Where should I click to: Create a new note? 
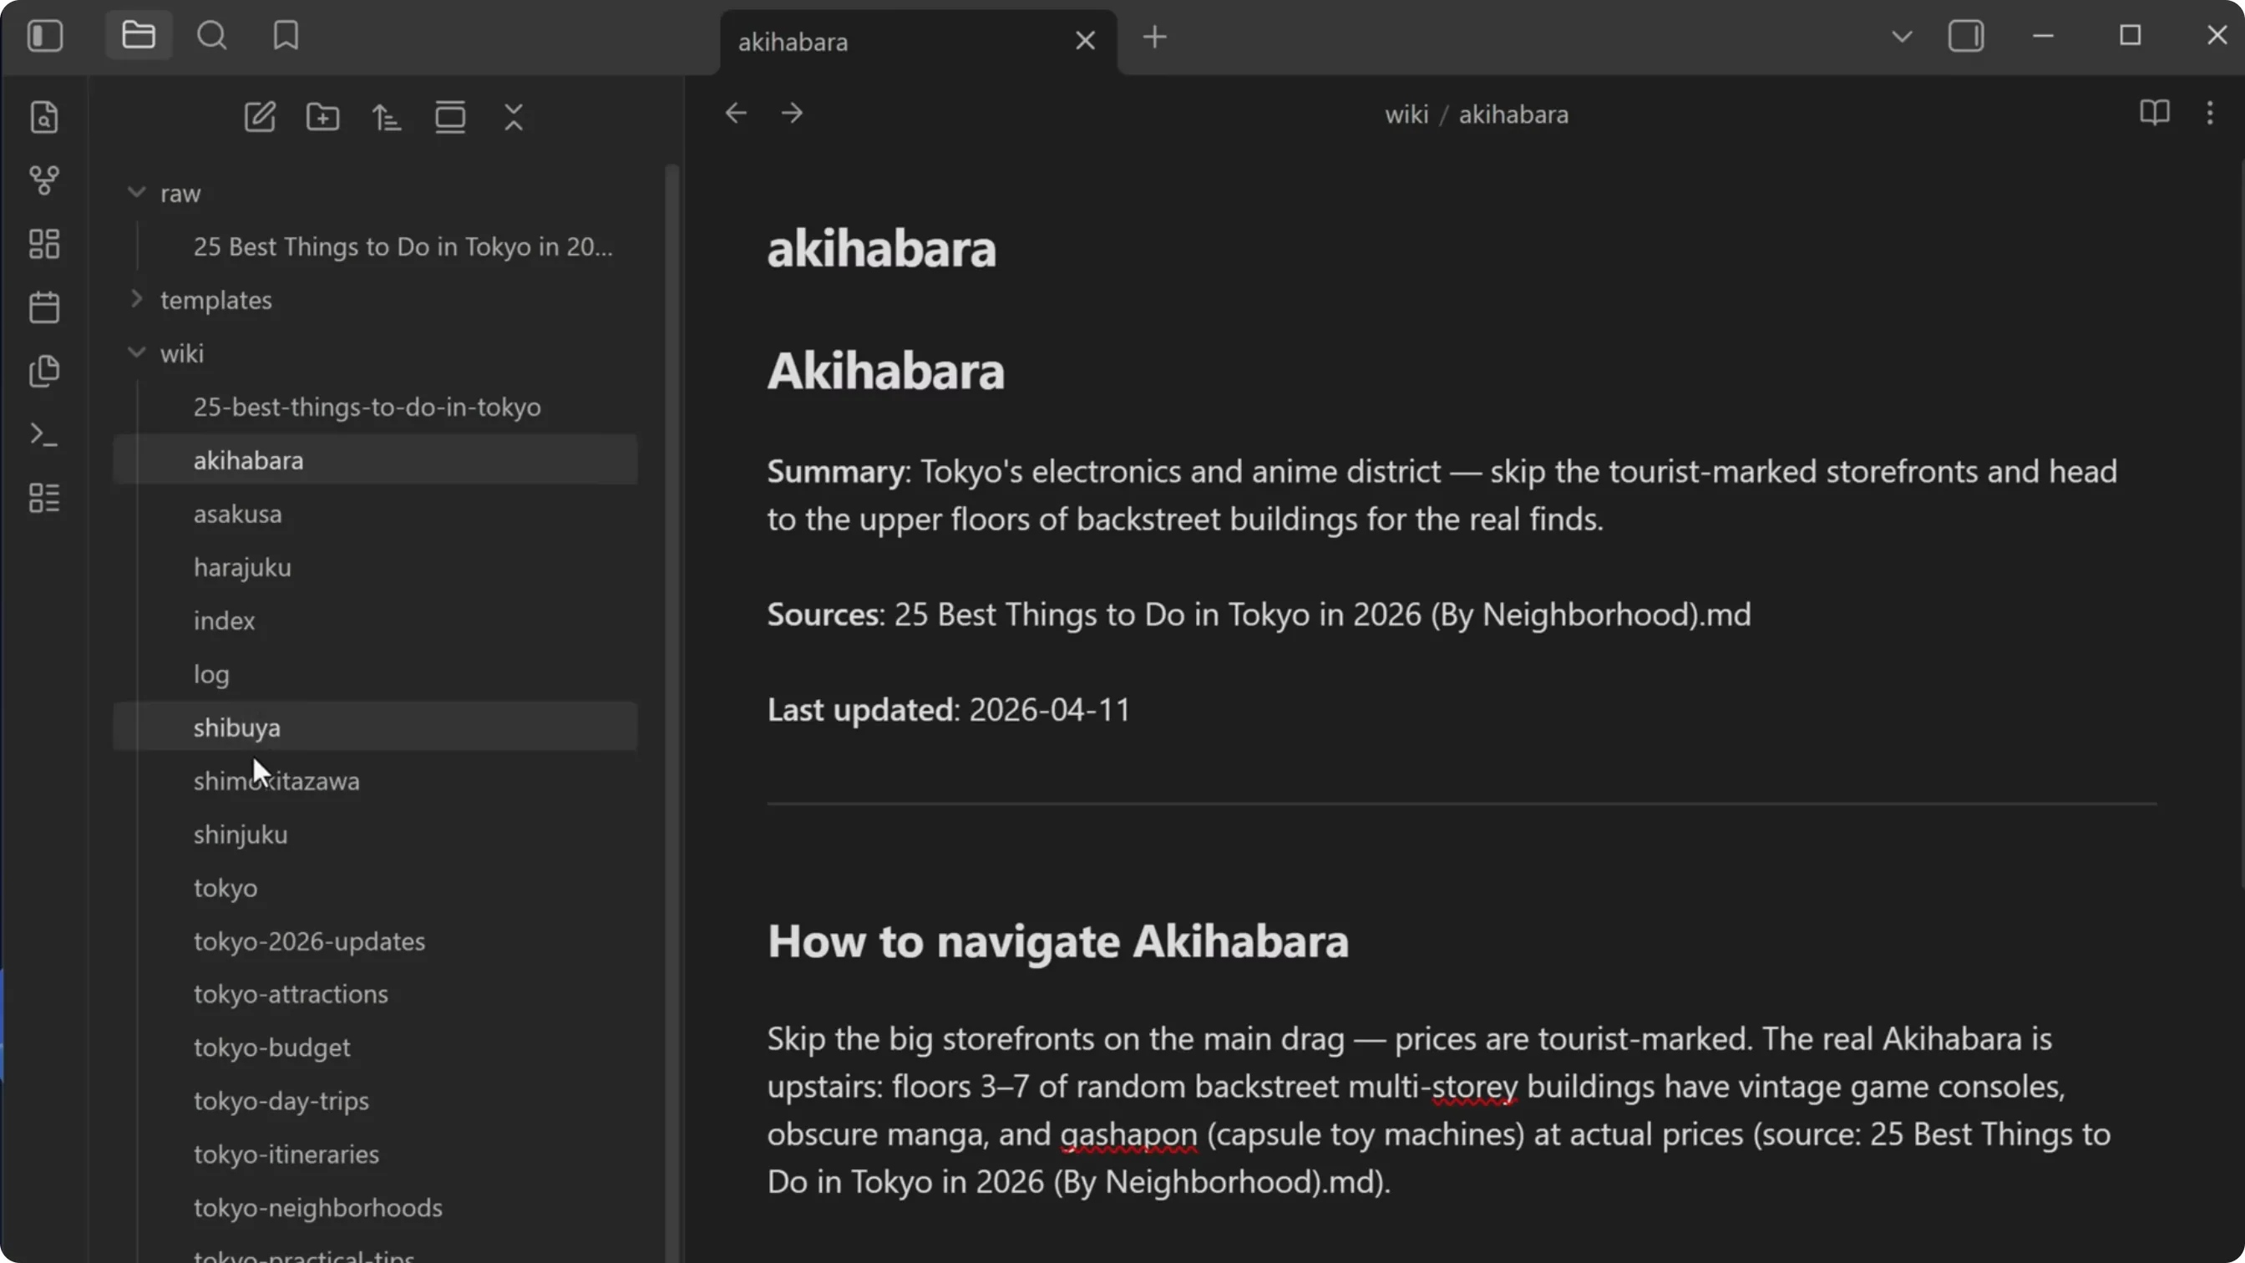coord(260,117)
